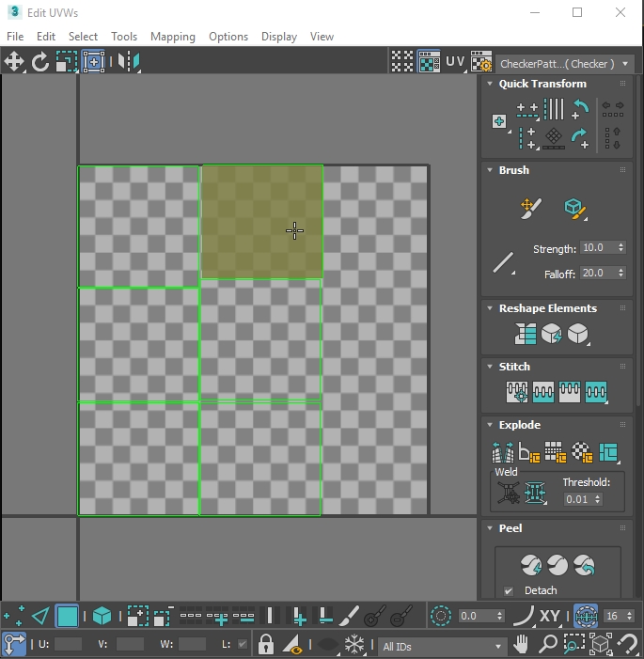Image resolution: width=644 pixels, height=659 pixels.
Task: Click Rotate 90 degrees counterclockwise icon
Action: (x=580, y=109)
